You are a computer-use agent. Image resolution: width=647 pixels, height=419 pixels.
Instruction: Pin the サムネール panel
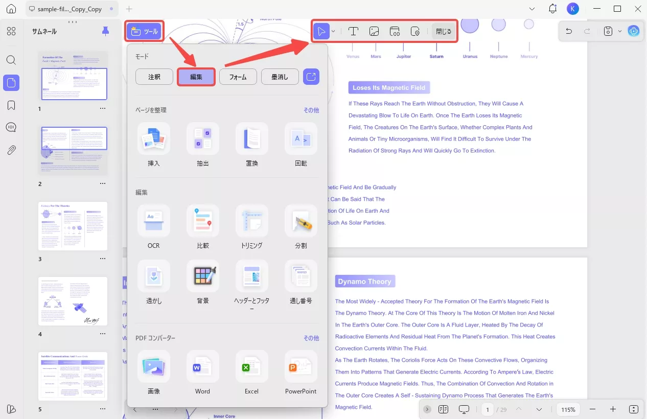(x=105, y=31)
